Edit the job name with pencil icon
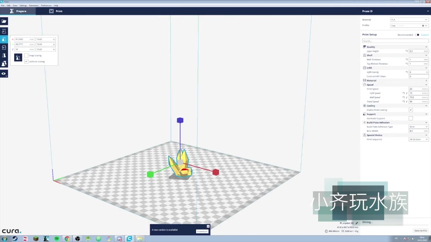Image resolution: width=431 pixels, height=242 pixels. pyautogui.click(x=357, y=223)
